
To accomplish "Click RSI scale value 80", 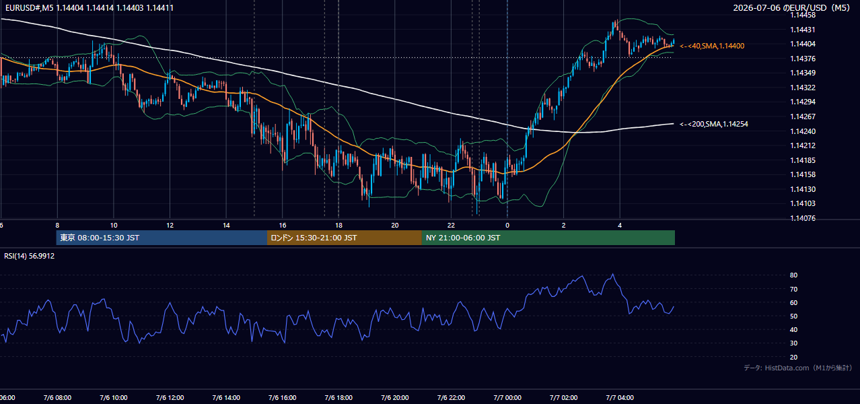I will point(793,275).
